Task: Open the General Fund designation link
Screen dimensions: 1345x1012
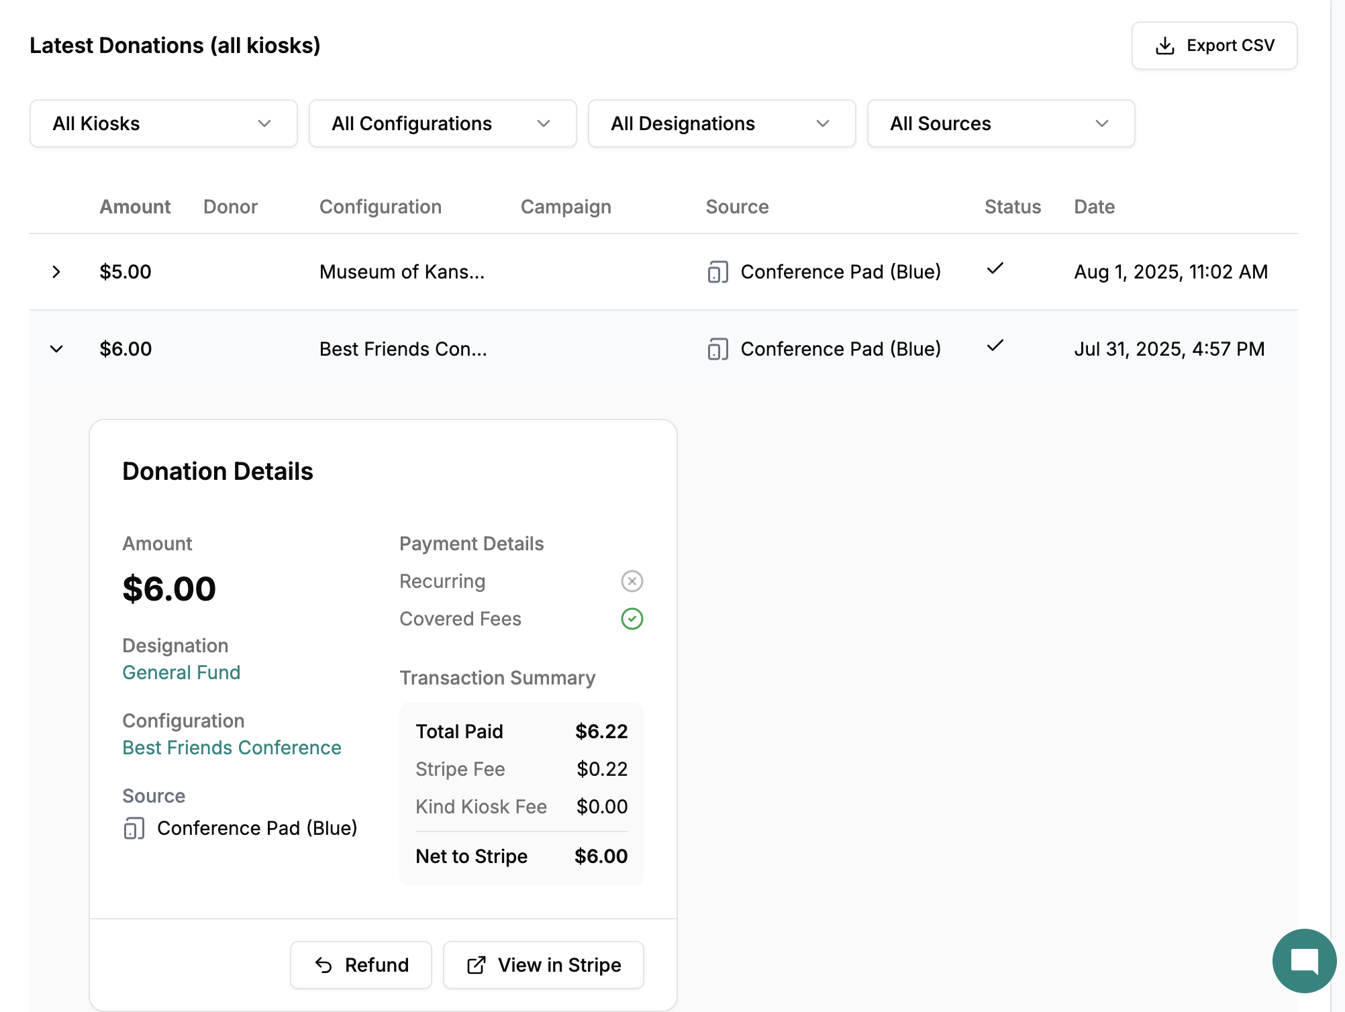Action: tap(181, 672)
